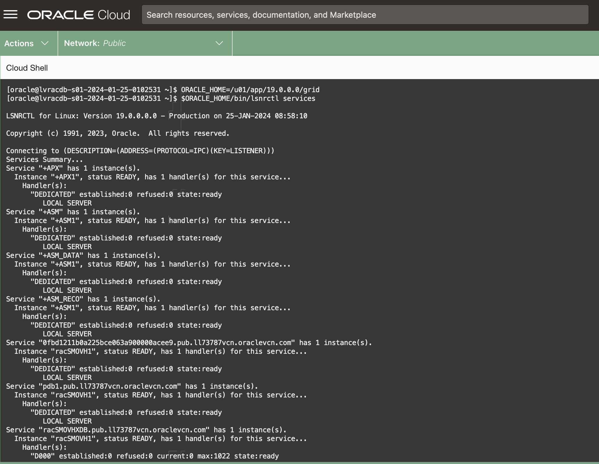Click the Copyright Oracle line in terminal
Image resolution: width=599 pixels, height=464 pixels.
tap(117, 133)
